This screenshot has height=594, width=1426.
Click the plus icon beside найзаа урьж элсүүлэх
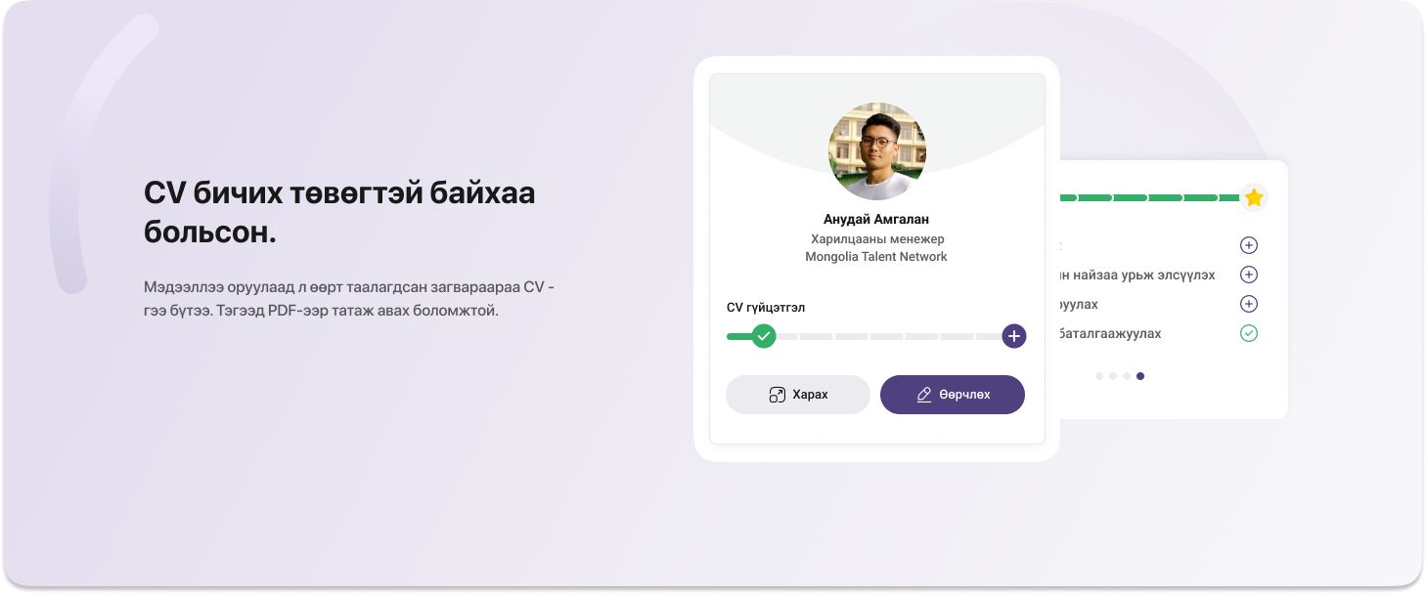point(1248,275)
